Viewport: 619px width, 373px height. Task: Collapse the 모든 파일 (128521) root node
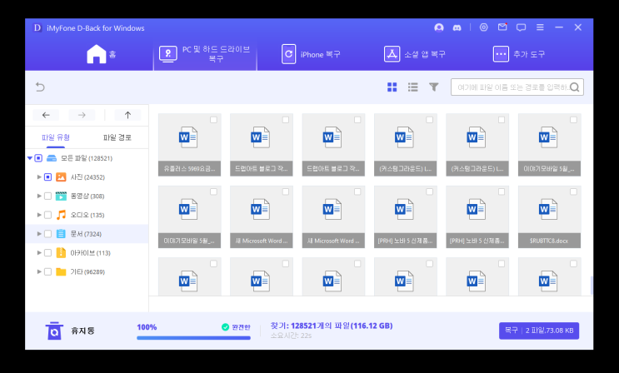[30, 158]
